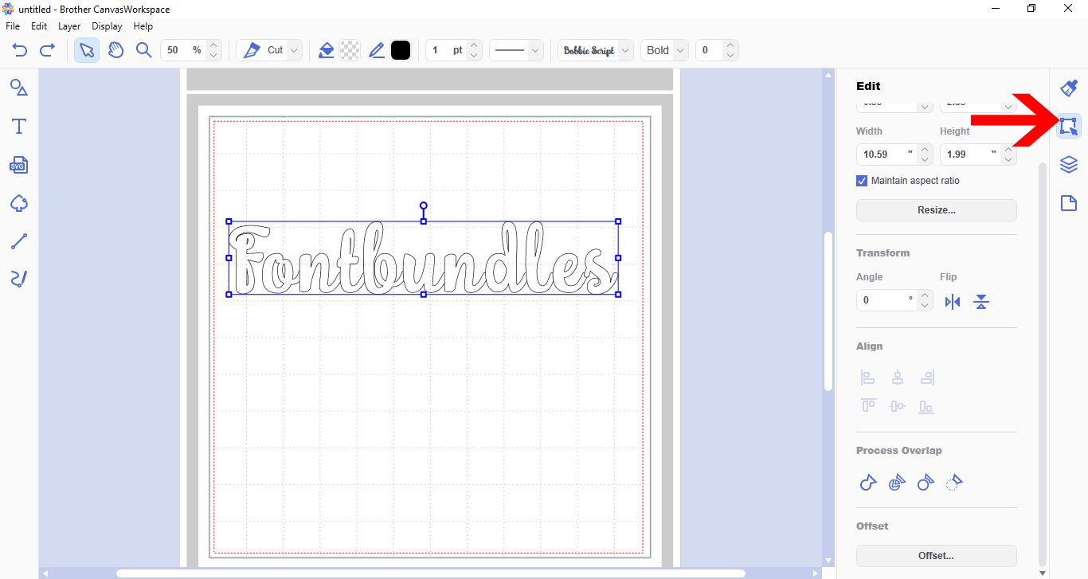Open the Bold font style dropdown
The height and width of the screenshot is (579, 1088).
(664, 50)
